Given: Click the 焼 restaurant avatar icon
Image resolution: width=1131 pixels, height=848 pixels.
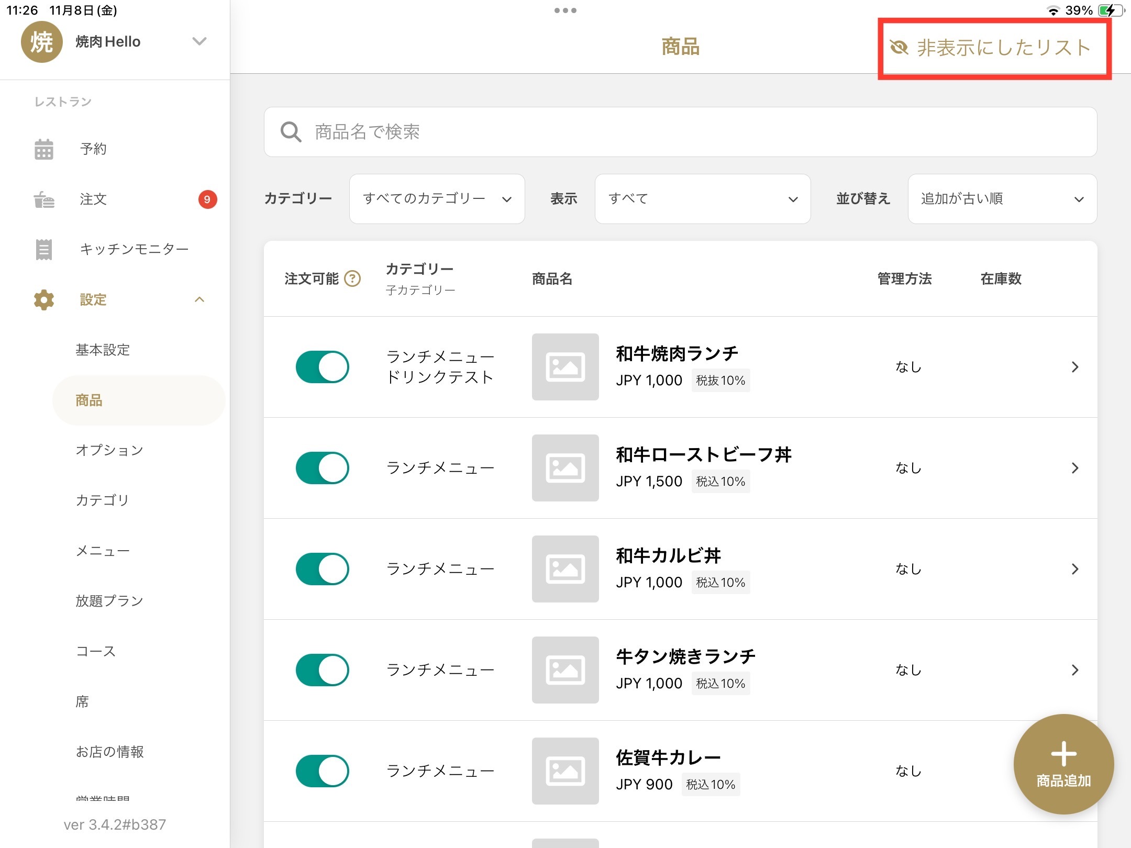Looking at the screenshot, I should (x=42, y=42).
